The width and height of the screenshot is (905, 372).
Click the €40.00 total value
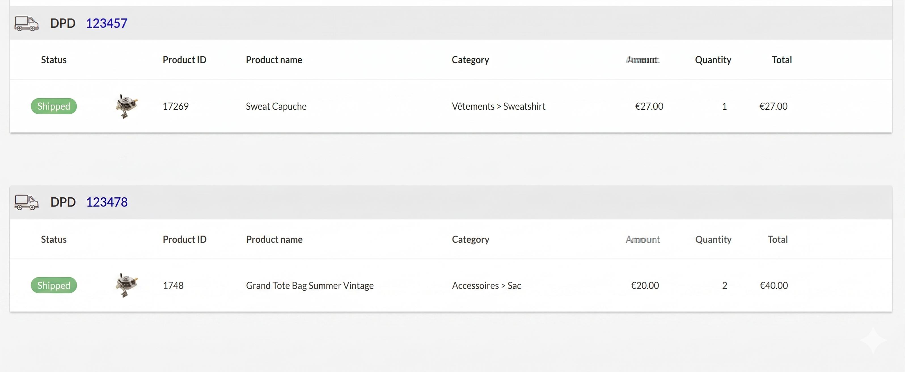[774, 285]
